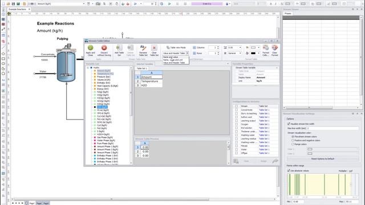Select Range colors radio button
The height and width of the screenshot is (205, 365).
293,144
